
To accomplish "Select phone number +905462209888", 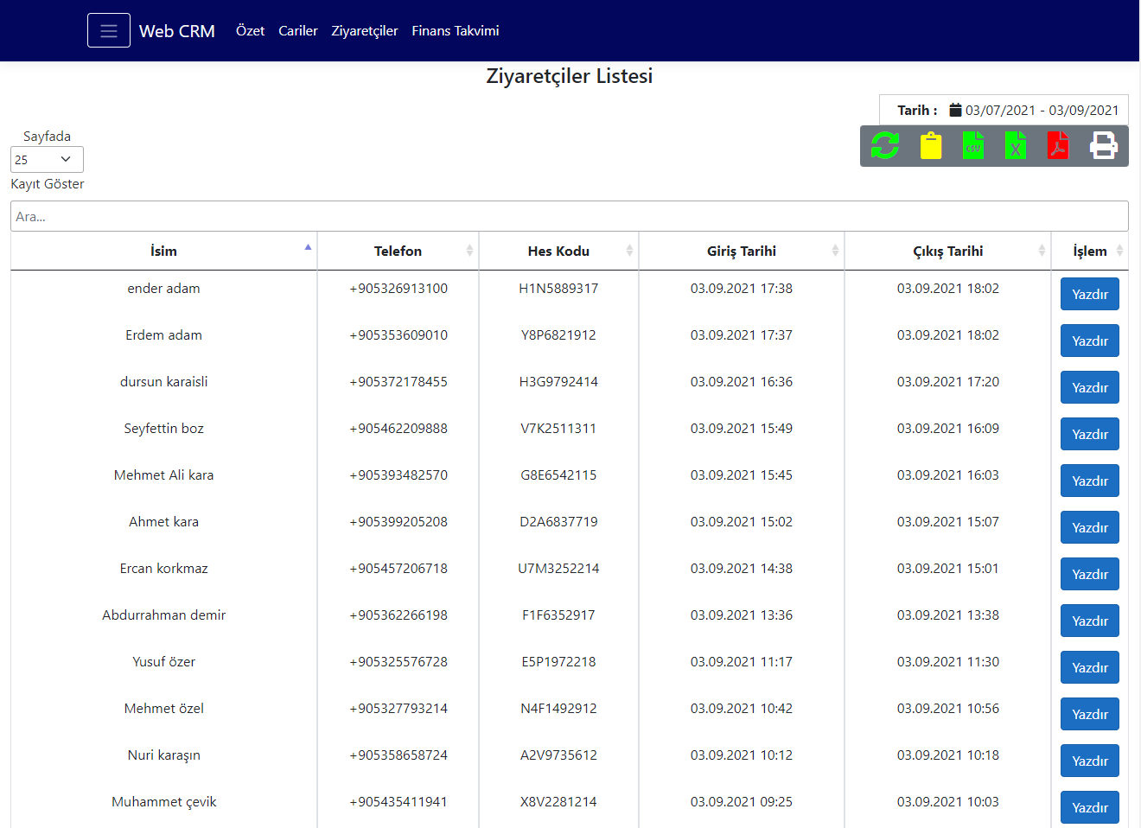I will (x=398, y=428).
